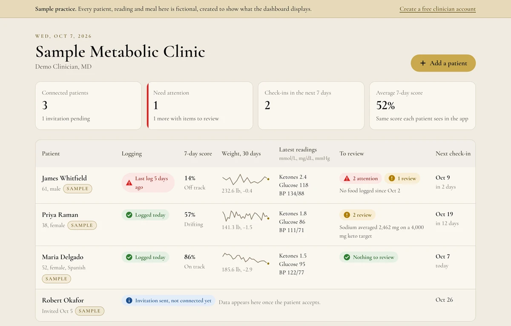511x326 pixels.
Task: Click the Oct 26 check-in date
Action: (x=444, y=300)
